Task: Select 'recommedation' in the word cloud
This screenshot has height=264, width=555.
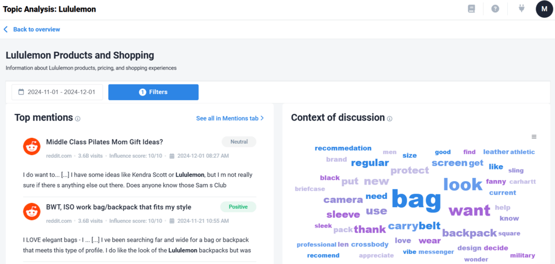Action: [343, 148]
